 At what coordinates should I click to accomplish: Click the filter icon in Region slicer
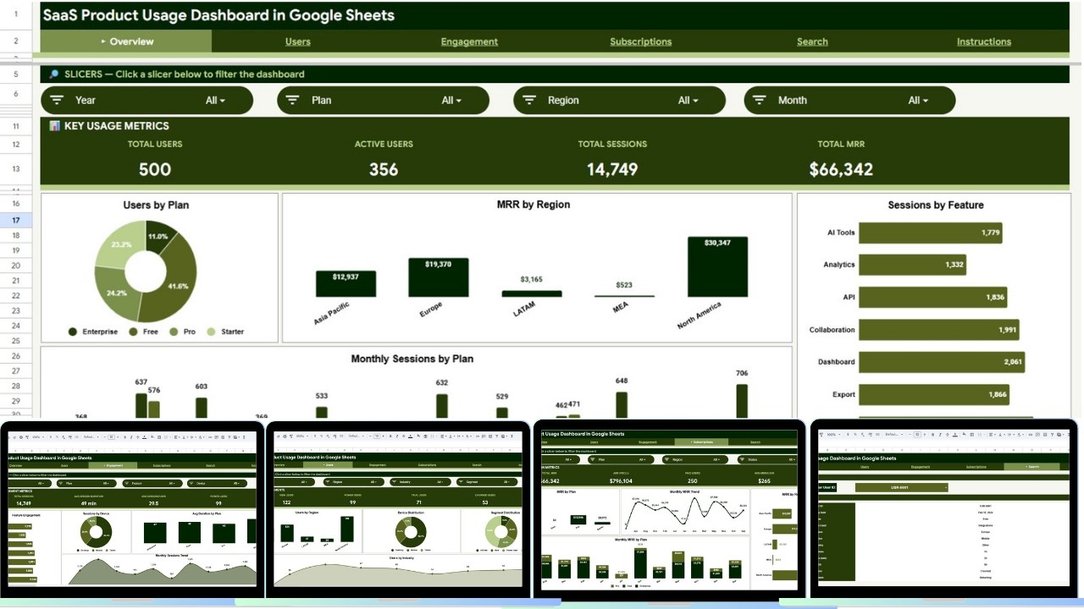click(529, 100)
